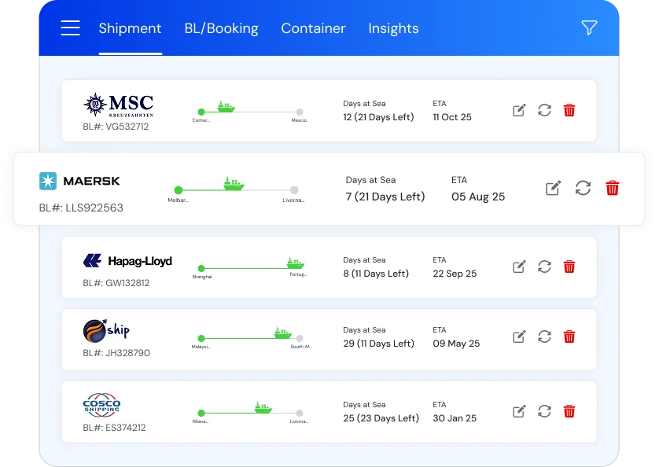Screen dimensions: 659x467
Task: Open the Insights tab
Action: click(393, 28)
